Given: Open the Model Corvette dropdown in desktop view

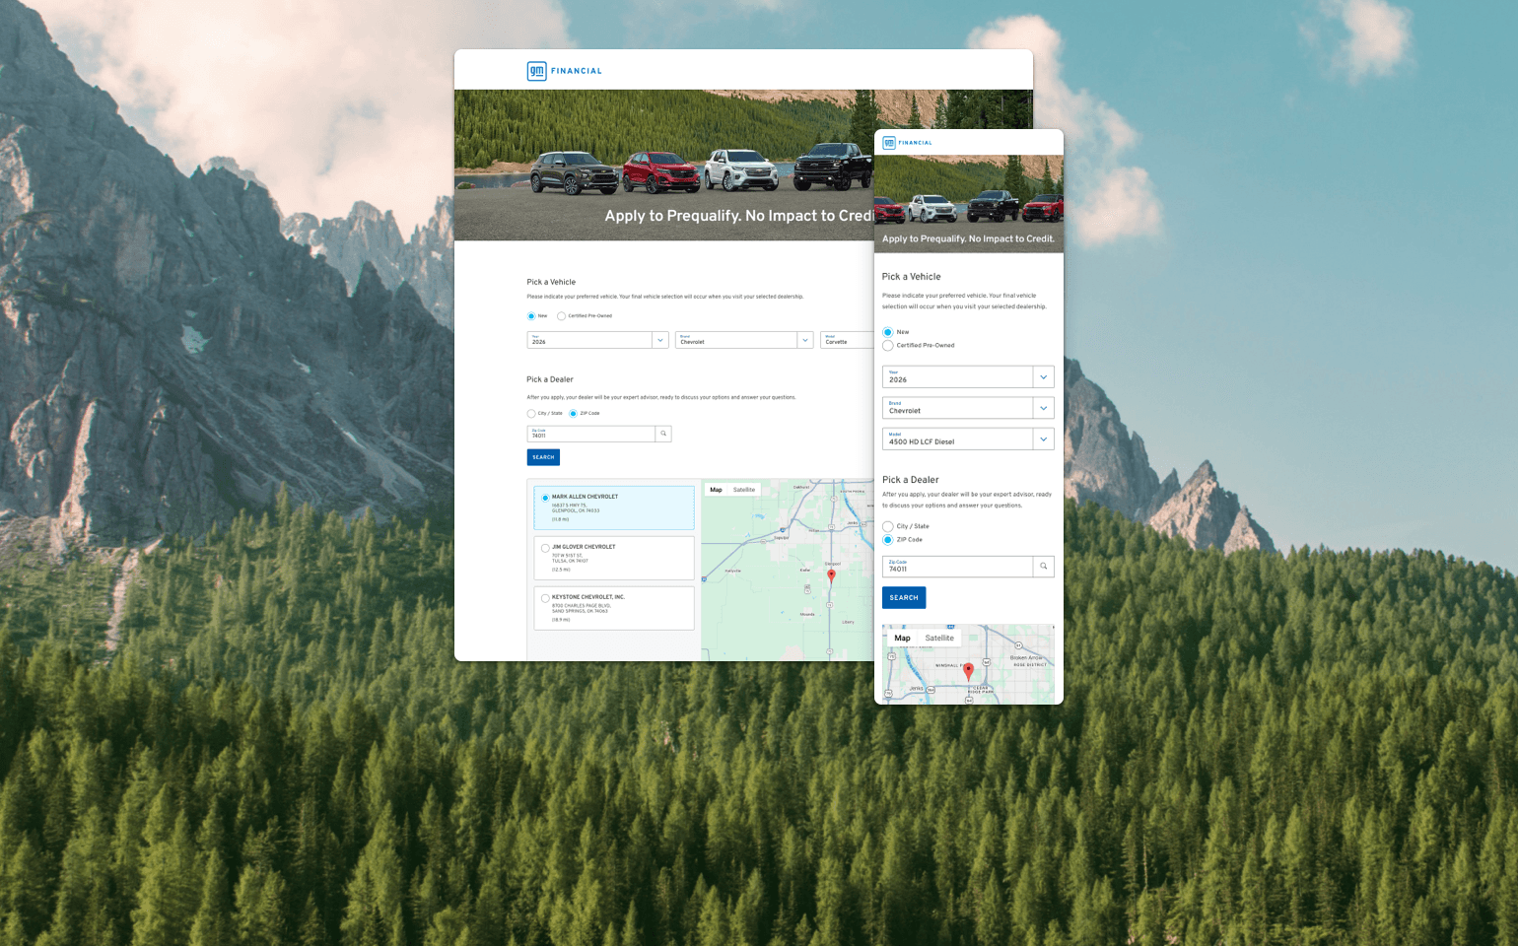Looking at the screenshot, I should (848, 340).
